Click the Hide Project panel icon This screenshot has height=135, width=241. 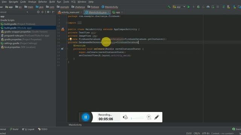pyautogui.click(x=53, y=12)
